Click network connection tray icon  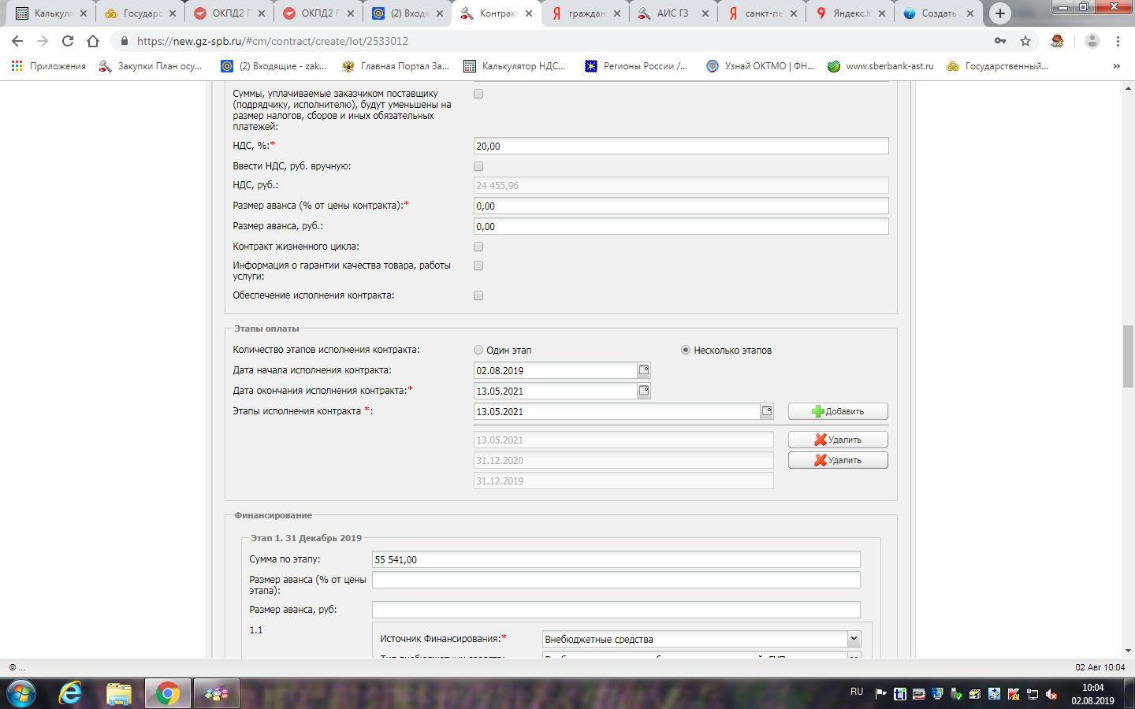[1033, 694]
